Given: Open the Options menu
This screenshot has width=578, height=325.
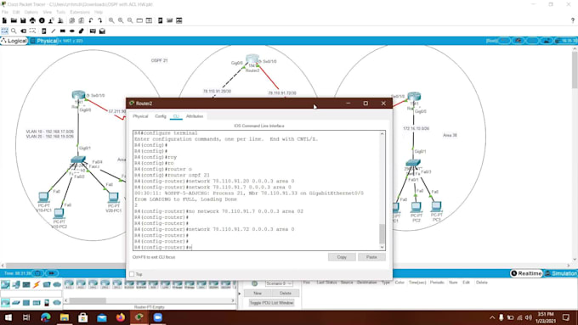Looking at the screenshot, I should pyautogui.click(x=31, y=12).
